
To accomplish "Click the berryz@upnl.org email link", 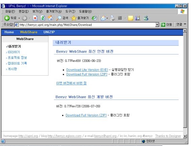I will tap(105, 136).
